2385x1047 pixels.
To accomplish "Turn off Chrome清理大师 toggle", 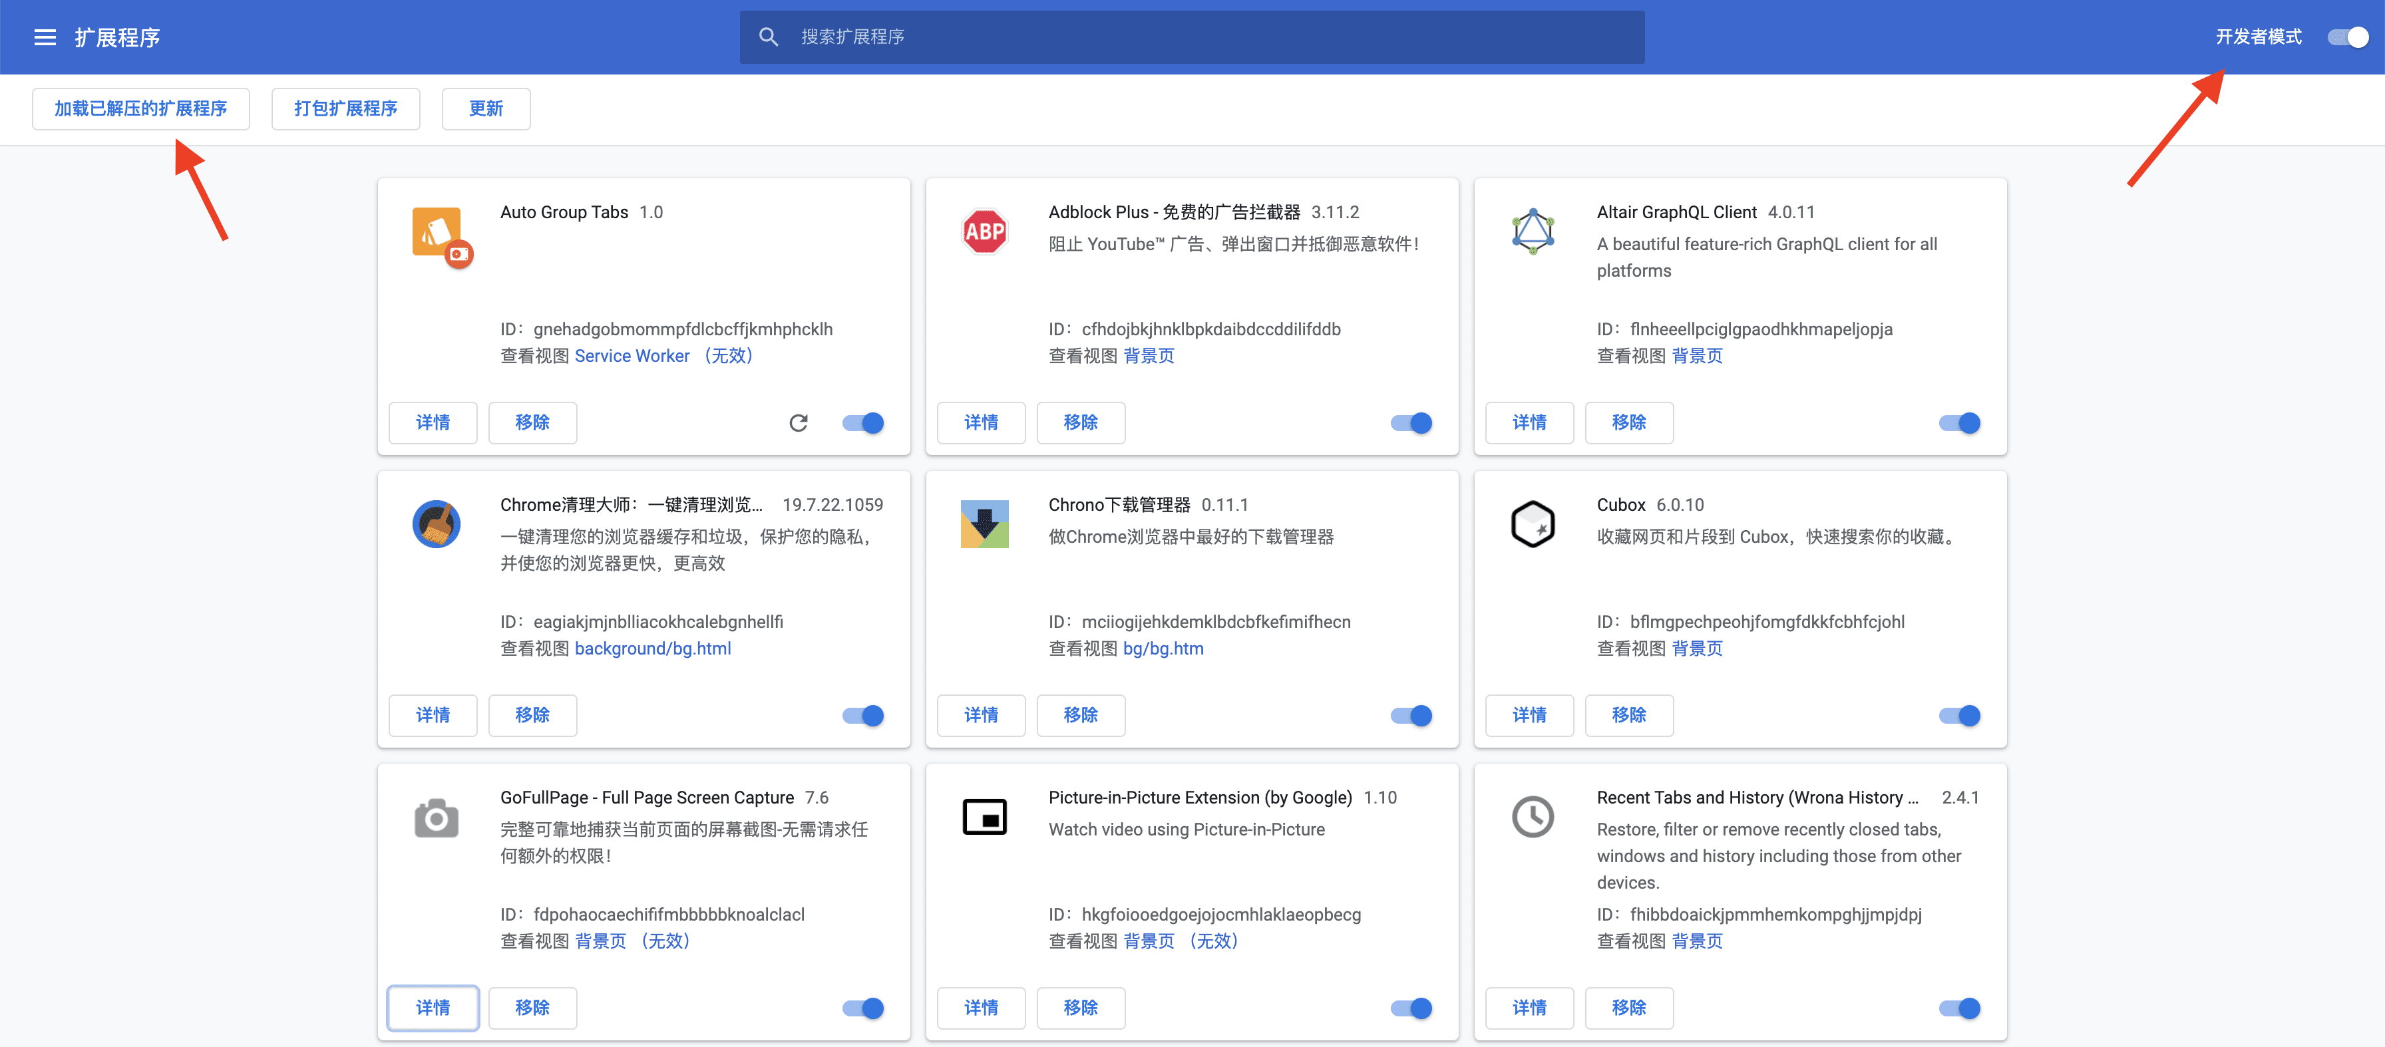I will point(863,716).
